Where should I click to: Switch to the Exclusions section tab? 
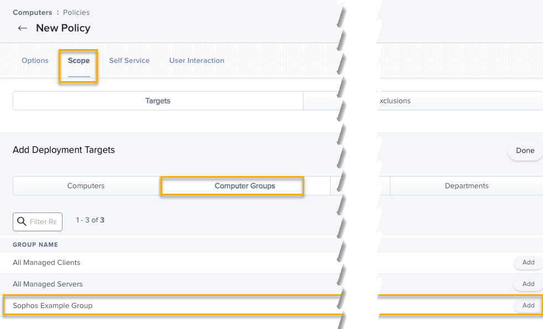pos(394,101)
